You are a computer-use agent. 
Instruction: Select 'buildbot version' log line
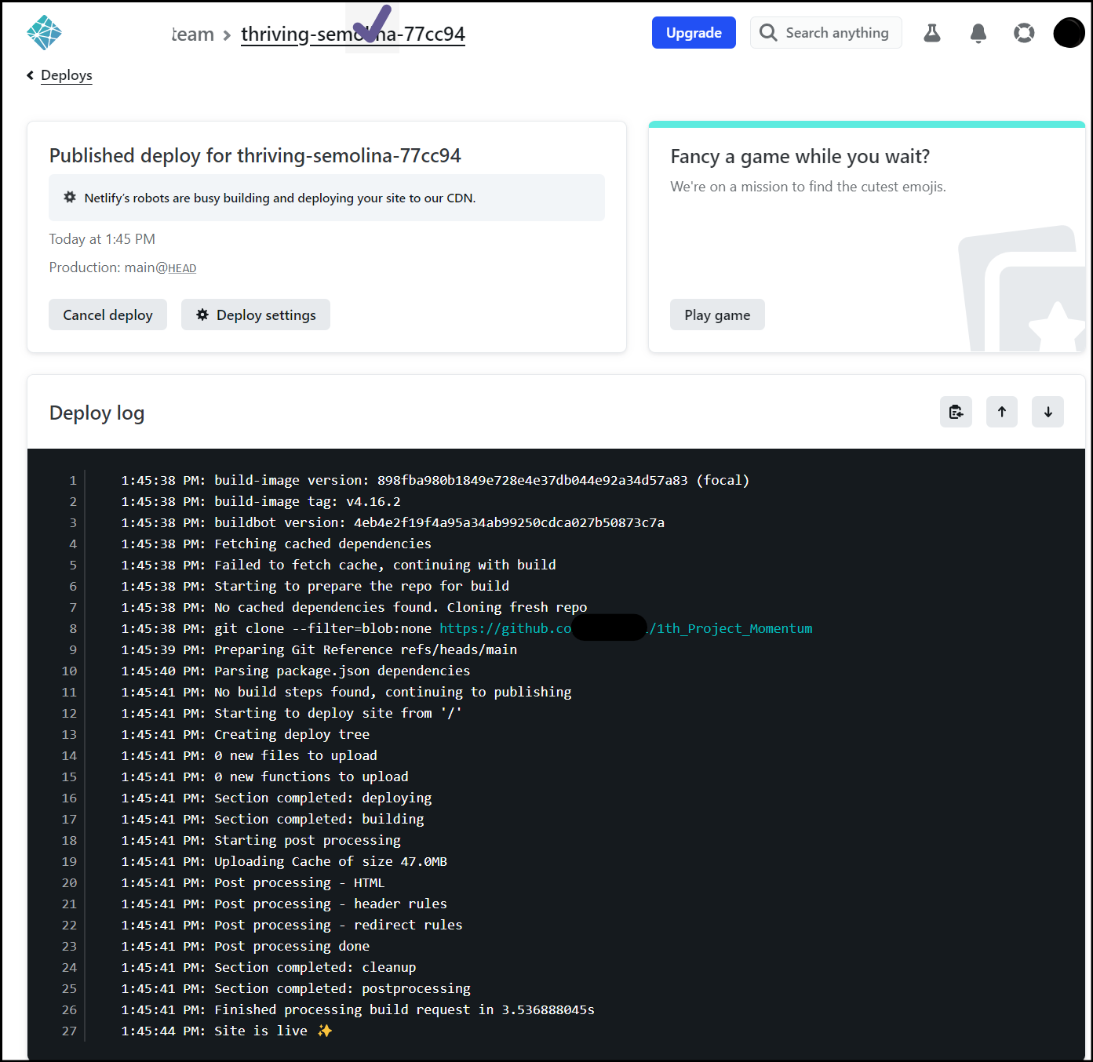(x=392, y=522)
